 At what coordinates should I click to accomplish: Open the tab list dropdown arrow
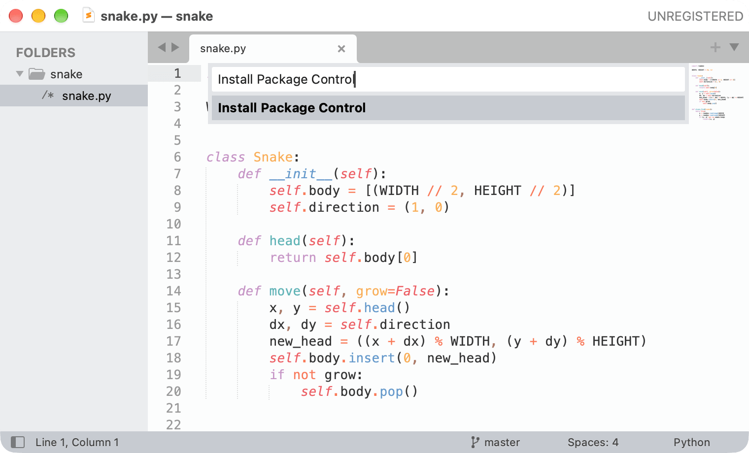point(734,47)
